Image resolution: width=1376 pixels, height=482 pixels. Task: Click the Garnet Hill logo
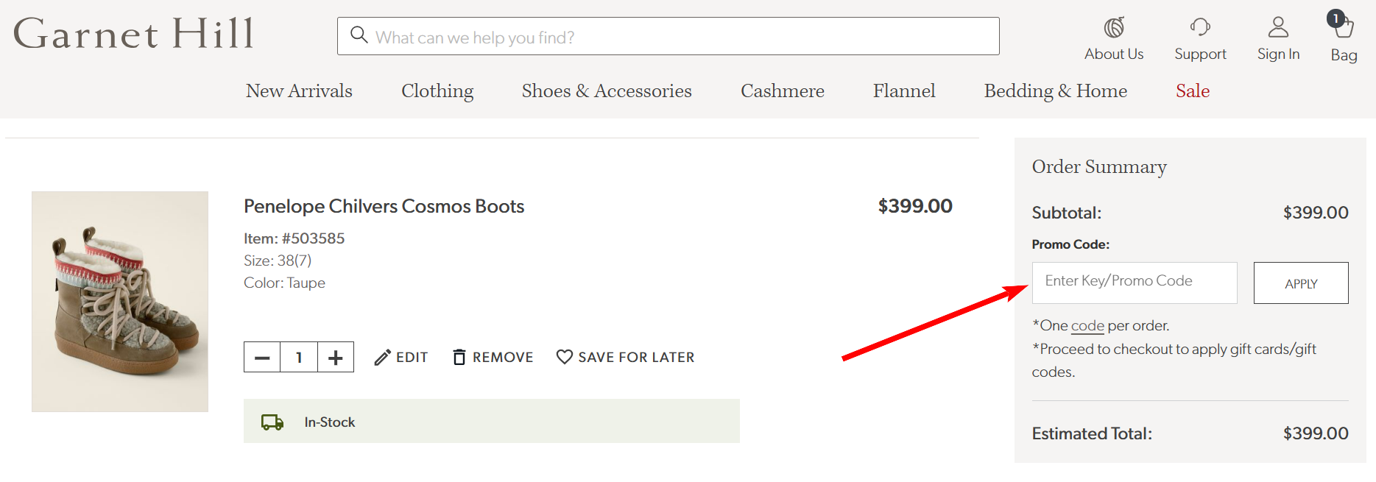click(133, 35)
